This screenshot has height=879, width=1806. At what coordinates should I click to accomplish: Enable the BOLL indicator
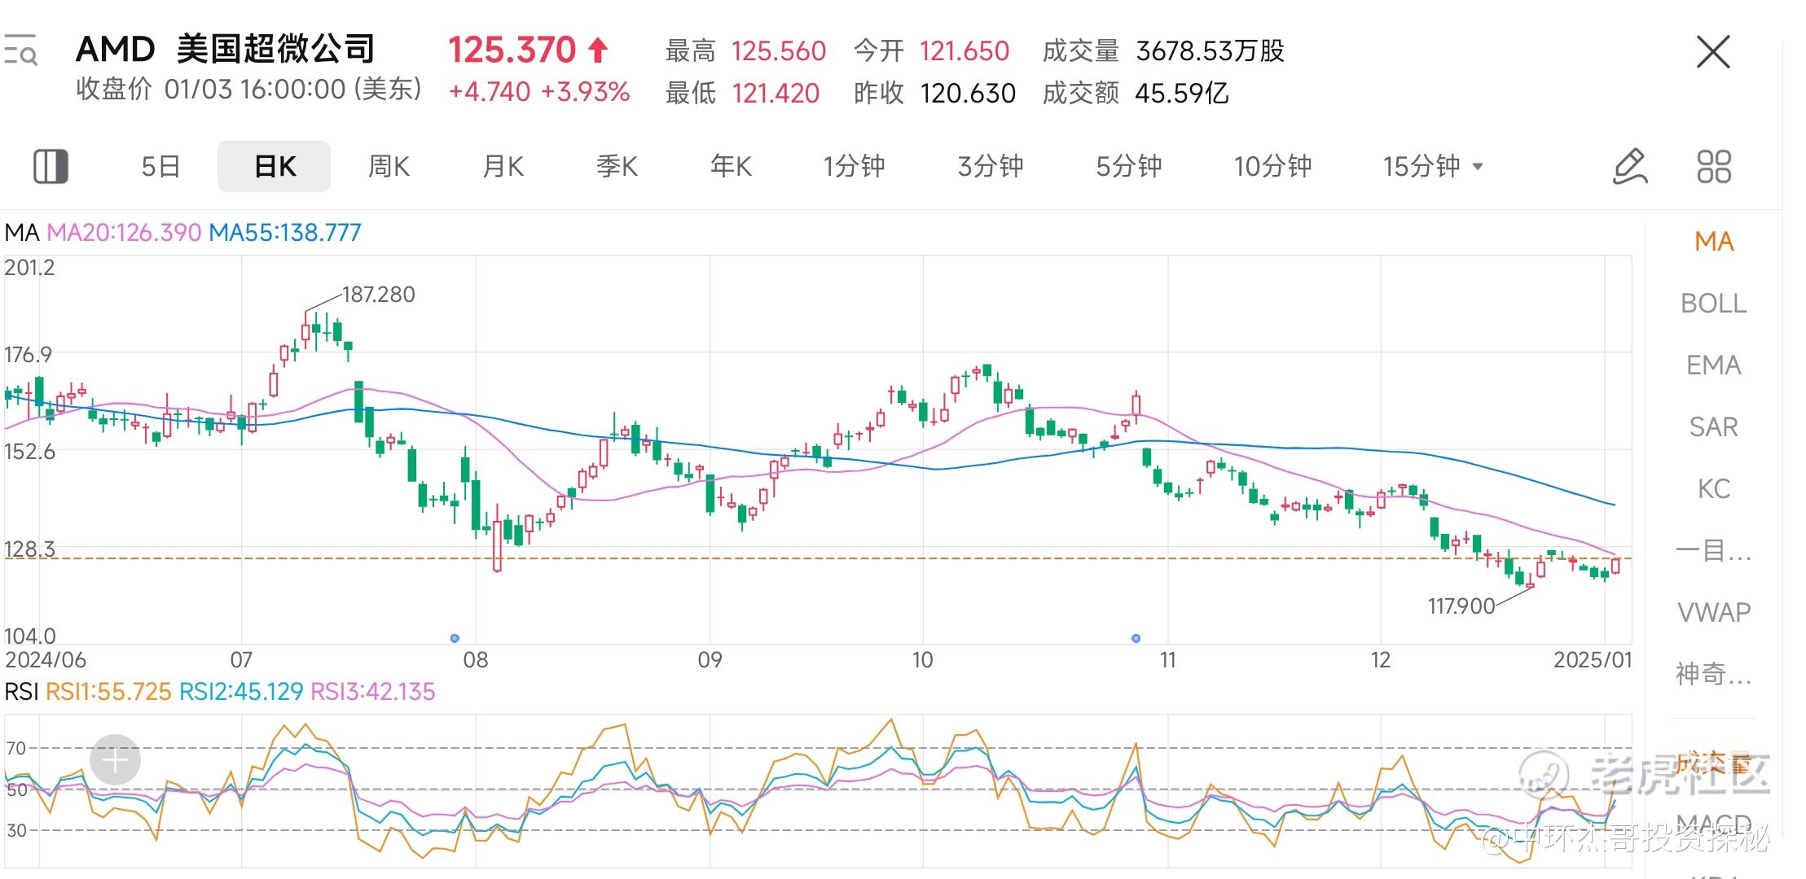[x=1714, y=304]
